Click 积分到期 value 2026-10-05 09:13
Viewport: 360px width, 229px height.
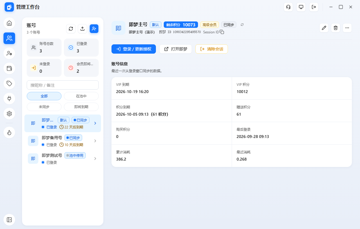(x=142, y=114)
